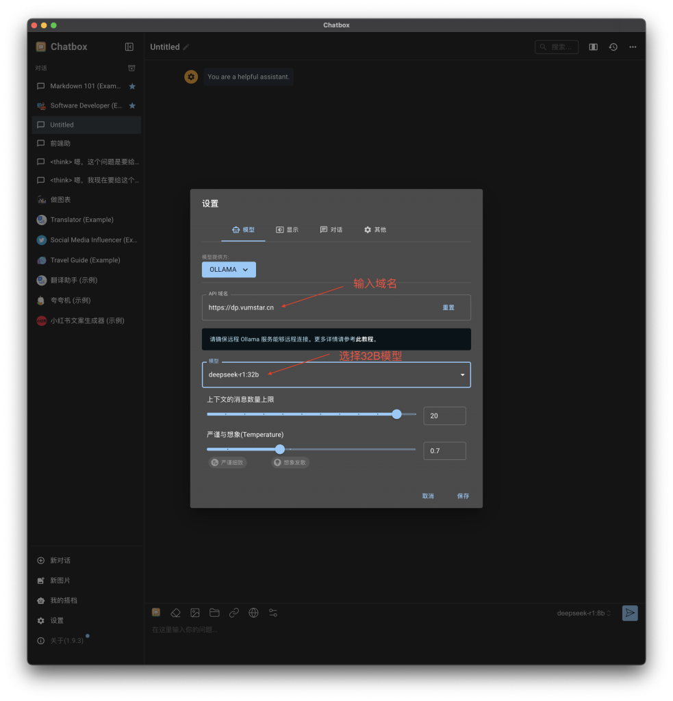Open the 夸夸机 (示例) conversation
The image size is (673, 701).
click(87, 301)
